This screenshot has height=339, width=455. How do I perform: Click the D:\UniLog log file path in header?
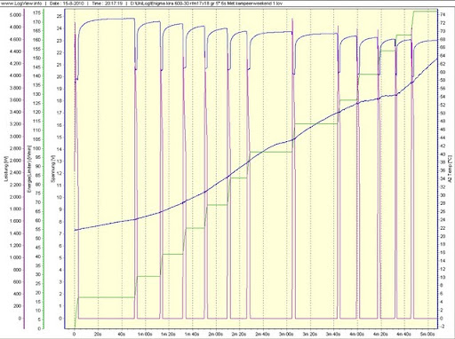pyautogui.click(x=206, y=4)
